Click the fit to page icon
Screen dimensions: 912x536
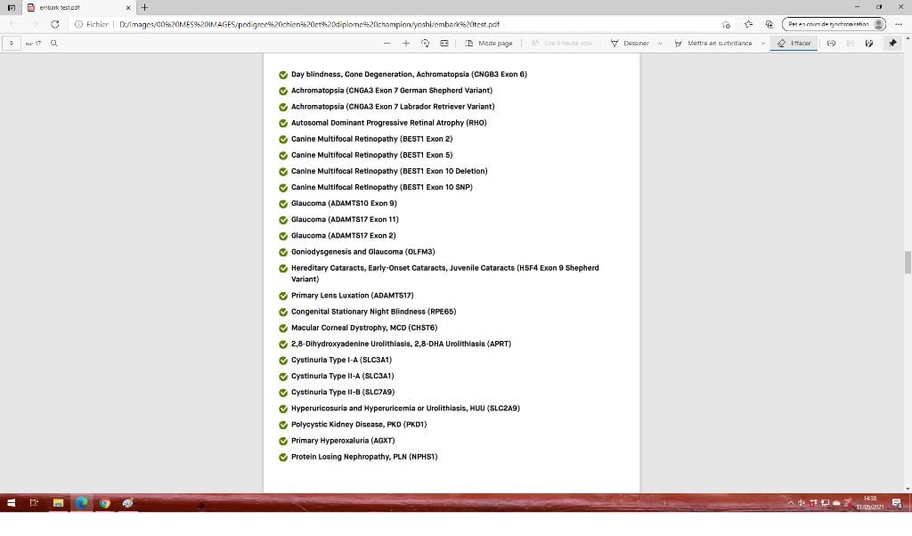point(444,43)
